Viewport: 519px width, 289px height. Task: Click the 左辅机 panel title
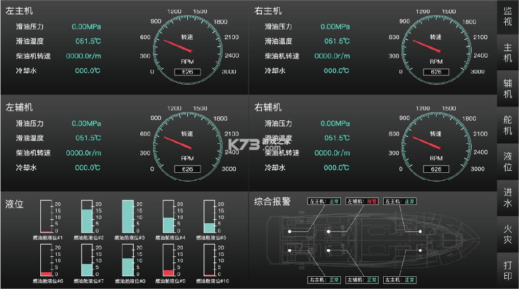[x=19, y=108]
